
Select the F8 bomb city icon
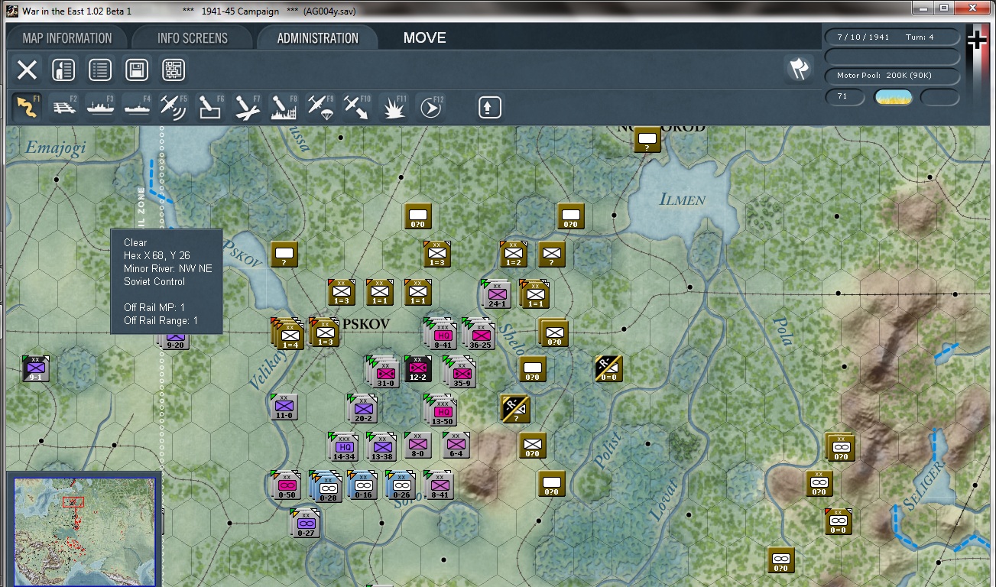click(284, 107)
